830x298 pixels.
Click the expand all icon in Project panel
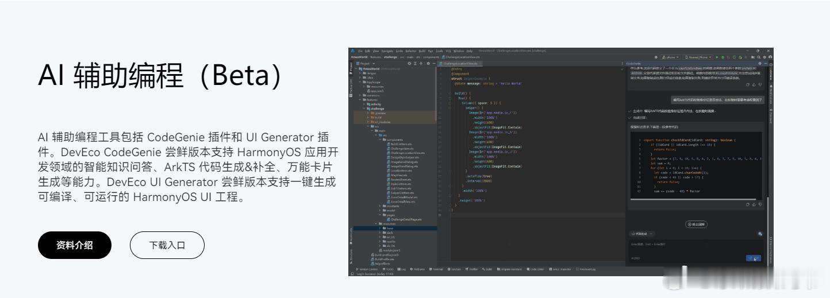415,64
